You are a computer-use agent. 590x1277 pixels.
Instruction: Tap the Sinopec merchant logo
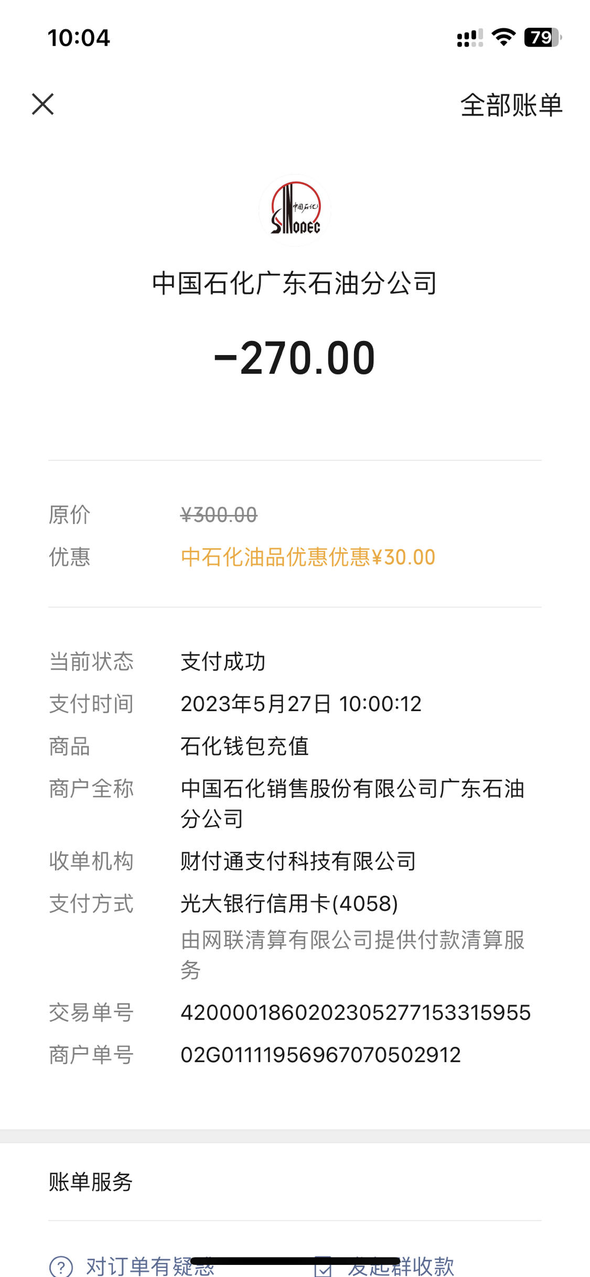tap(295, 210)
